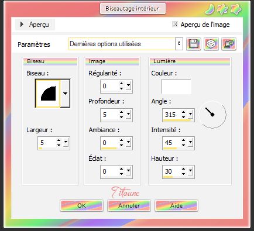Increase the Largeur value with up arrow
This screenshot has height=231, width=254.
click(x=59, y=140)
